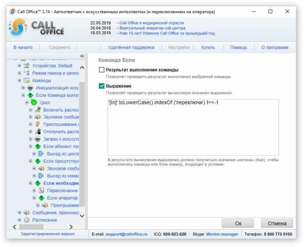This screenshot has width=304, height=247.
Task: Collapse the left panel with double chevron
Action: (x=82, y=56)
